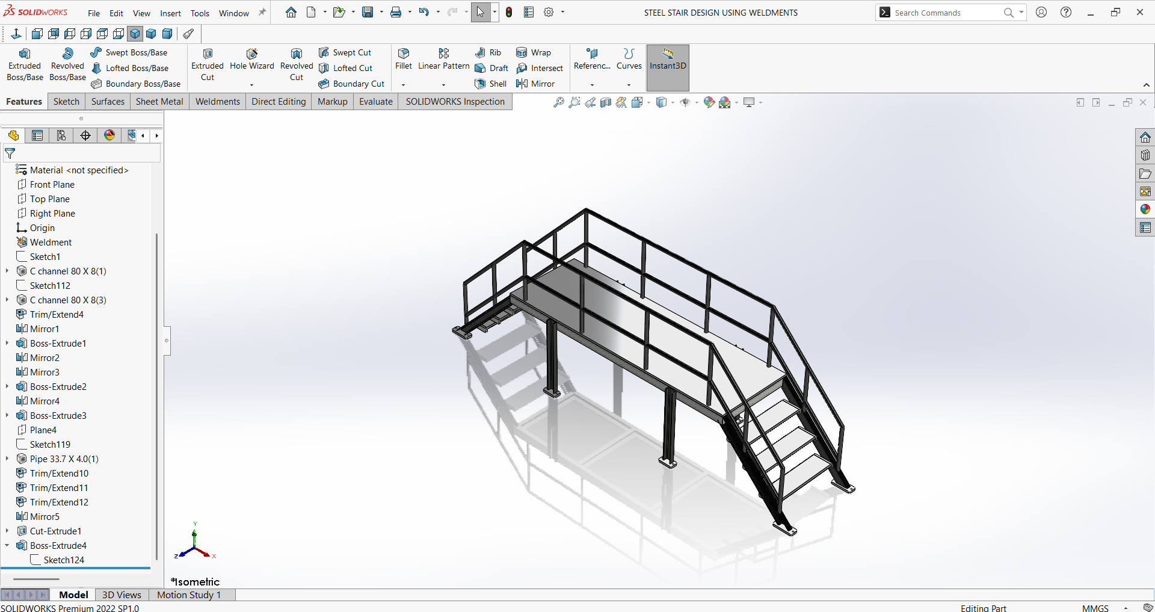
Task: Pin the menu bar with pushpin
Action: pos(262,13)
